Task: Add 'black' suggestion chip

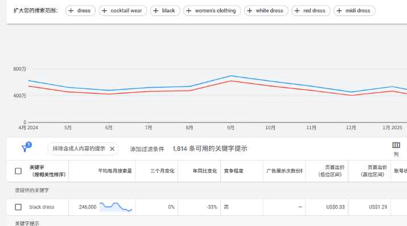Action: tap(165, 11)
